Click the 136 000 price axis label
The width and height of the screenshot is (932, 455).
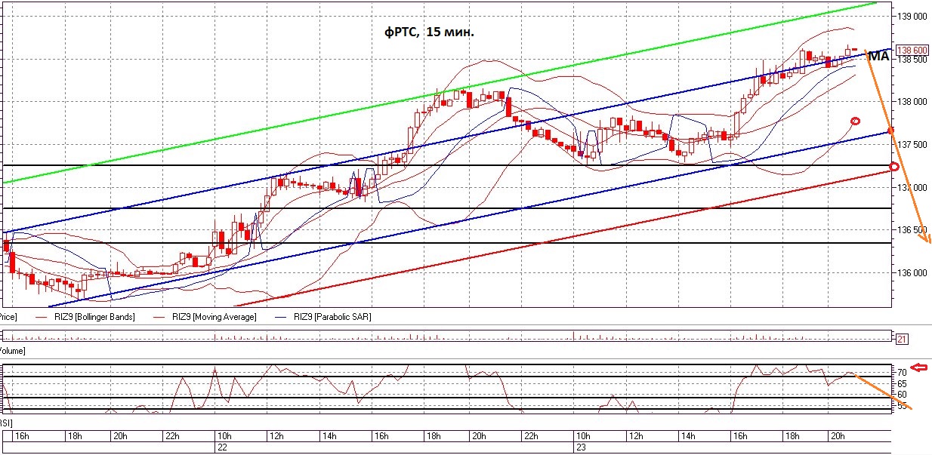coord(912,273)
